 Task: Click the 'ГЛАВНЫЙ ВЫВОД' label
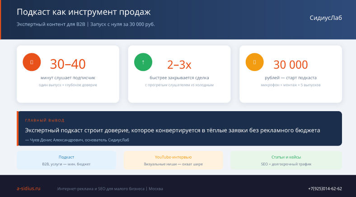tap(45, 121)
